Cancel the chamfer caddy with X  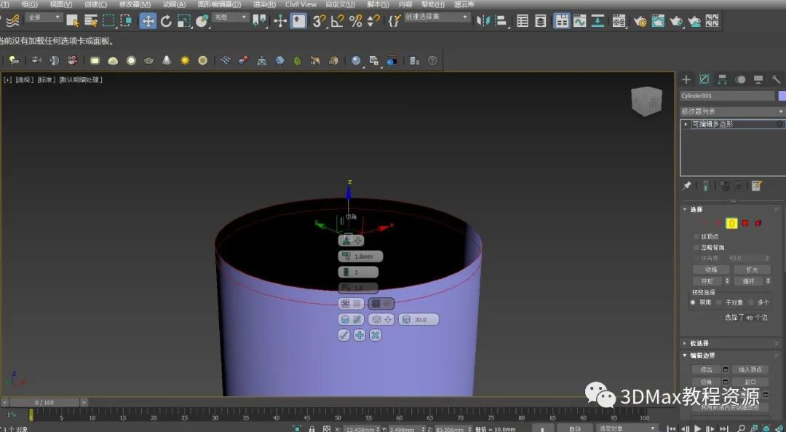375,335
